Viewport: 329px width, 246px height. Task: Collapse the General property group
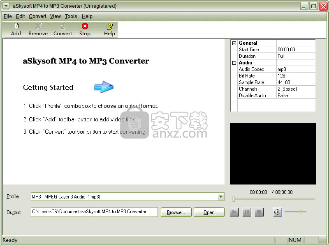coord(234,43)
